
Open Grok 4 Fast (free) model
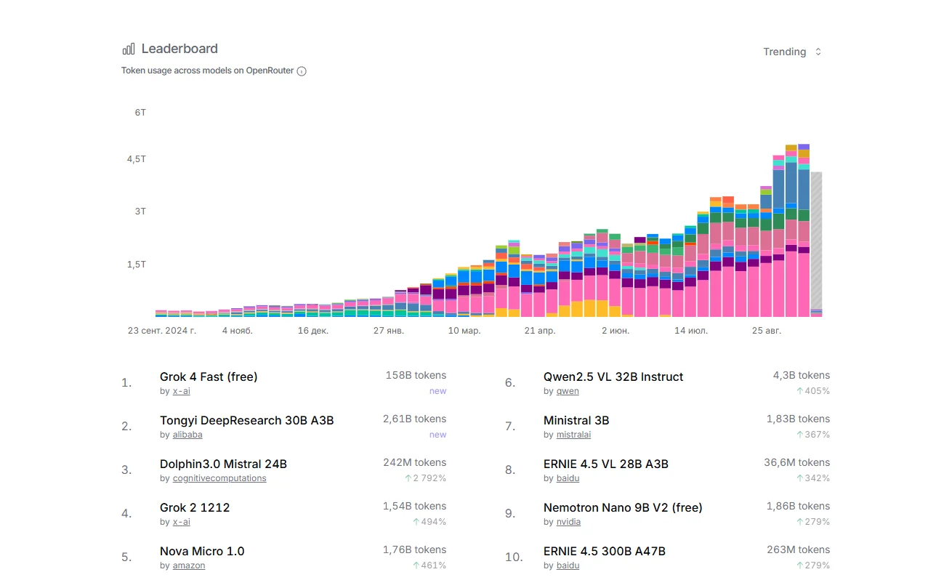pos(209,376)
